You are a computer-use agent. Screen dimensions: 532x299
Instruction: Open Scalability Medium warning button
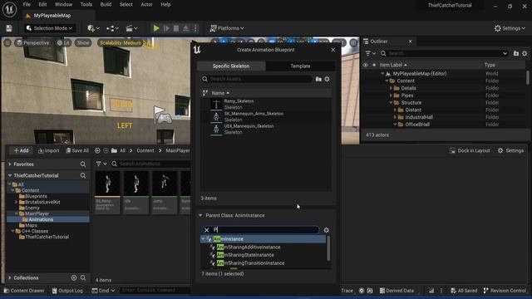120,42
